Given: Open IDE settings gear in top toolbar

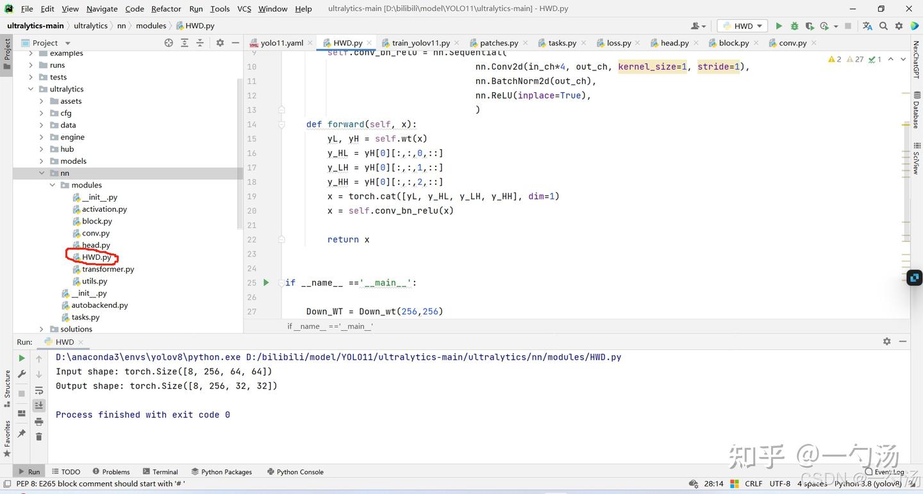Looking at the screenshot, I should coord(899,26).
